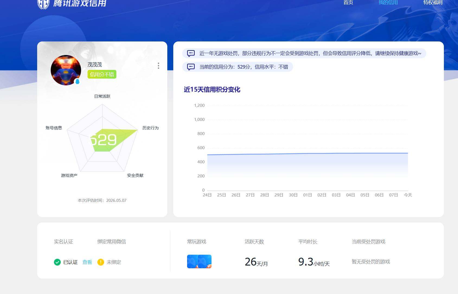Screen dimensions: 458x294
Task: Click the 查看 real-name verification link
Action: pyautogui.click(x=87, y=262)
